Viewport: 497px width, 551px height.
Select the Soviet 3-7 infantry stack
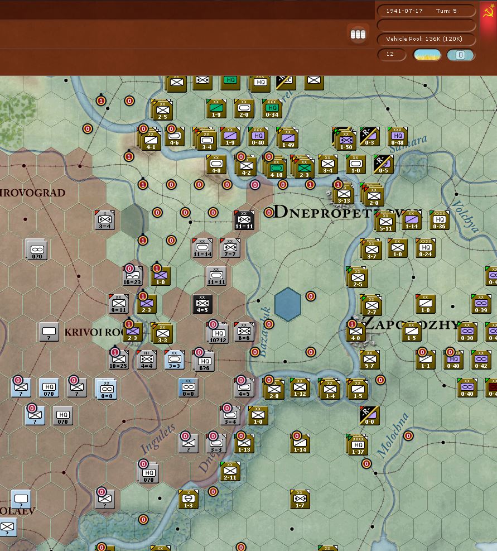(x=371, y=250)
